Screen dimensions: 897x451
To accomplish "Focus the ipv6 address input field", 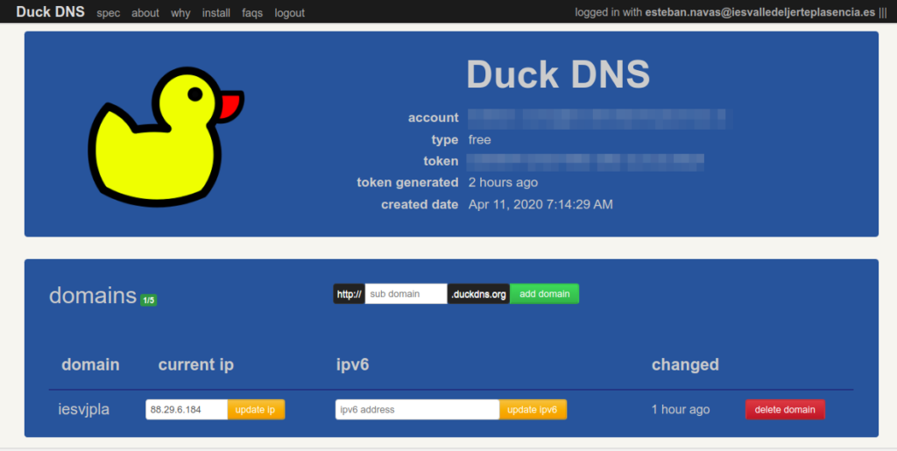I will tap(418, 409).
